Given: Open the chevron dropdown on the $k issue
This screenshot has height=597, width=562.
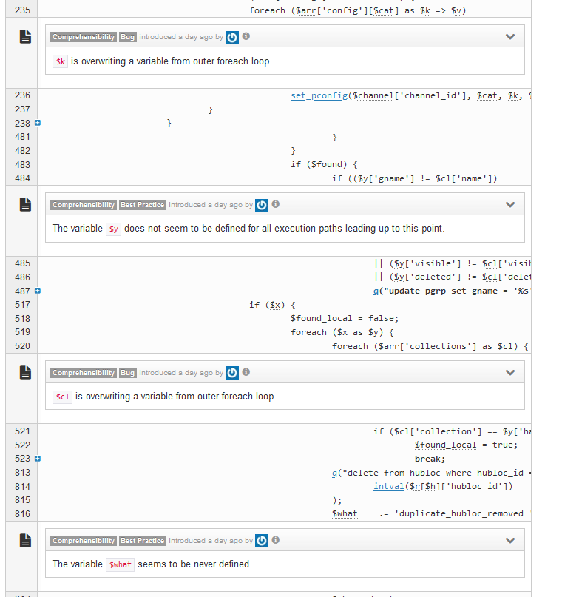Looking at the screenshot, I should [509, 37].
